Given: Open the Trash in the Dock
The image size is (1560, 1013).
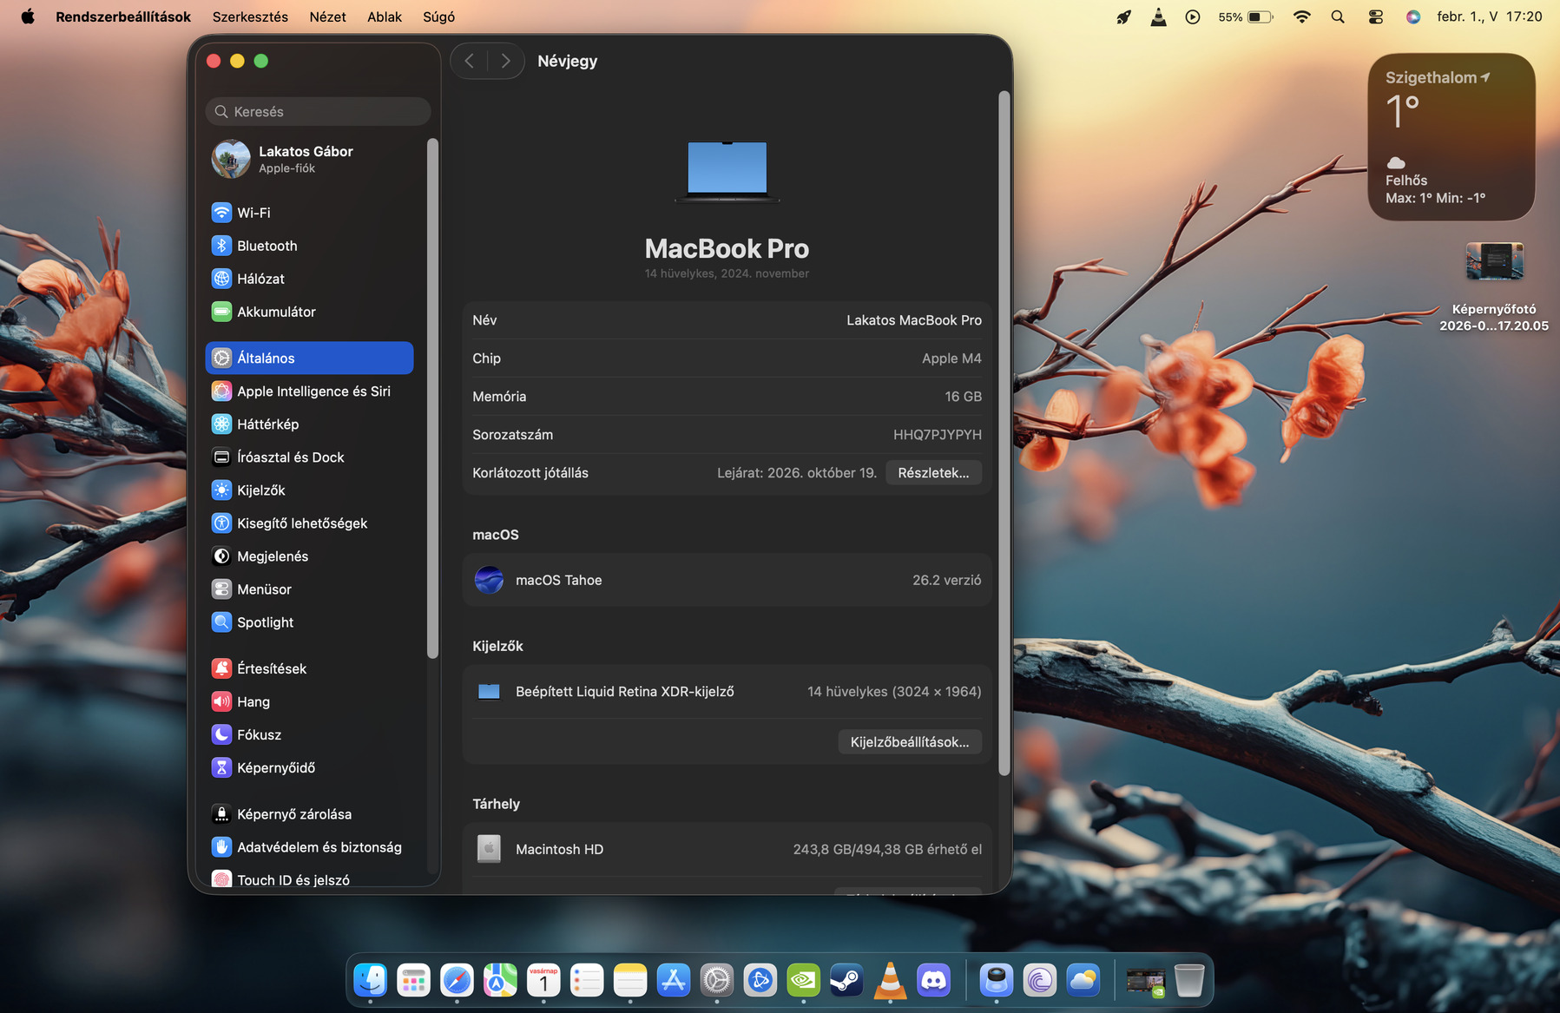Looking at the screenshot, I should (1189, 980).
